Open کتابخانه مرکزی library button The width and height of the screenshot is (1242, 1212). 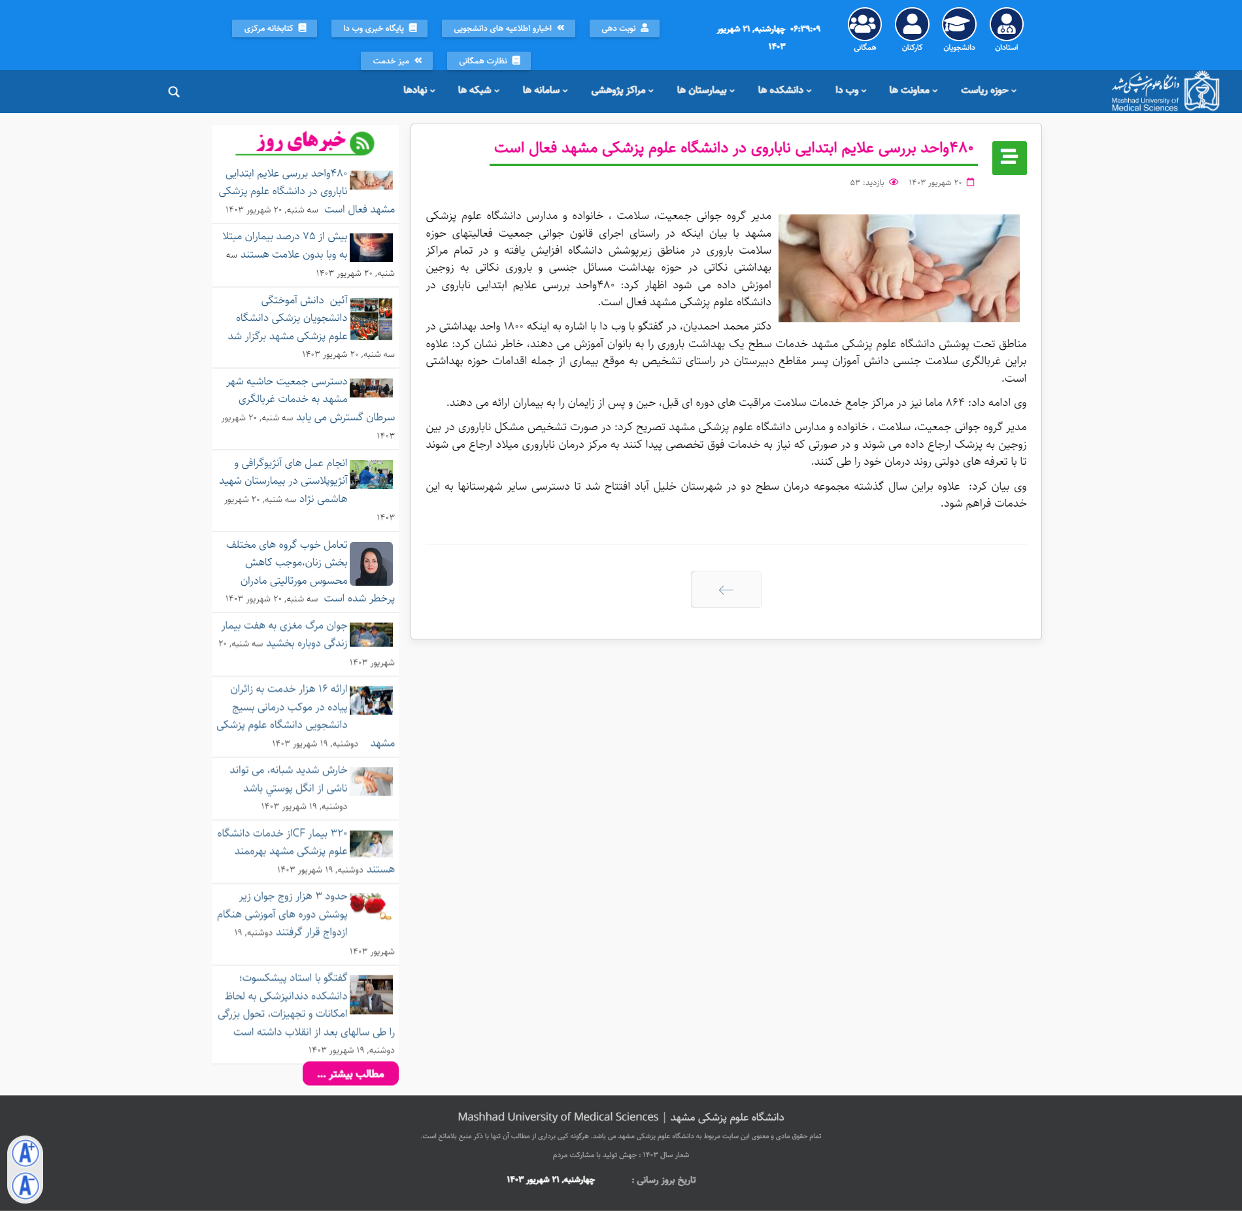275,28
